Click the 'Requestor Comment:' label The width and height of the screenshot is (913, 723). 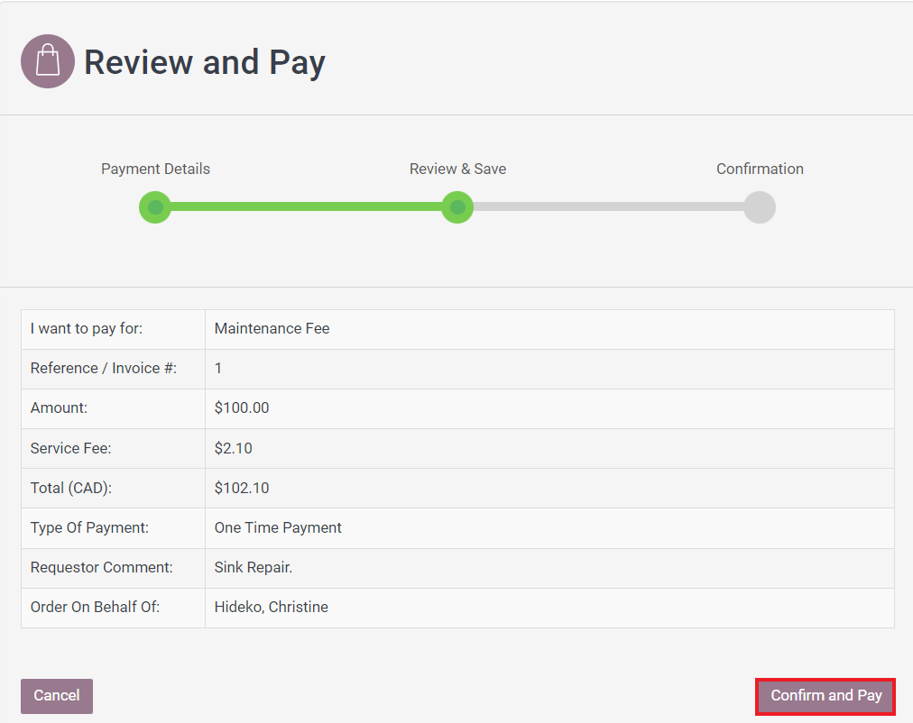tap(102, 567)
